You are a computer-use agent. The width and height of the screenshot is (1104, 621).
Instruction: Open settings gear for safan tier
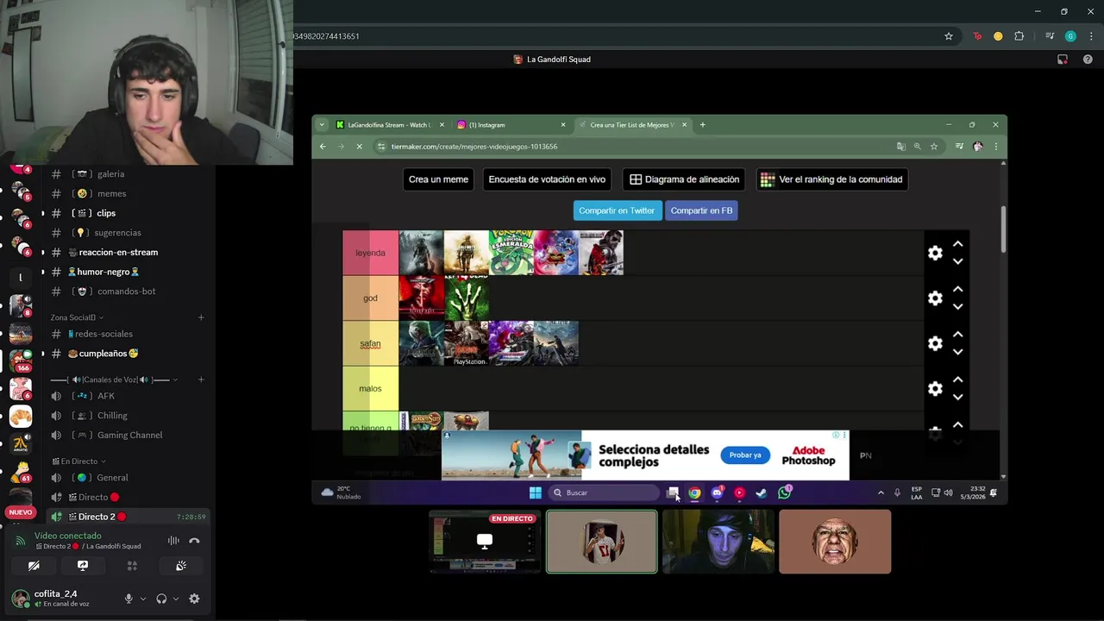coord(935,343)
